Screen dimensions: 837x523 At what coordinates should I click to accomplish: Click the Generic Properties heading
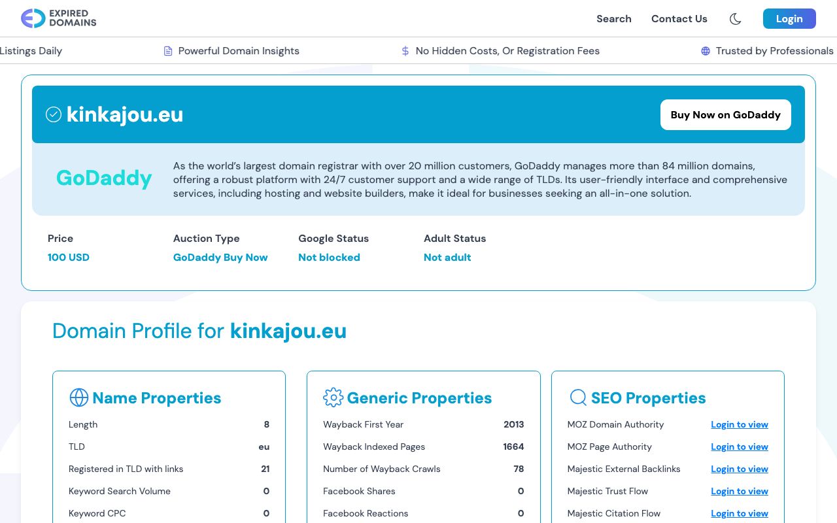pos(419,397)
